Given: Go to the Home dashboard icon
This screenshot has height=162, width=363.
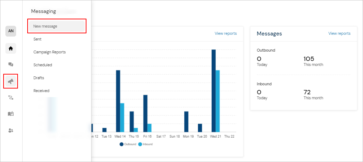Looking at the screenshot, I should pos(11,48).
